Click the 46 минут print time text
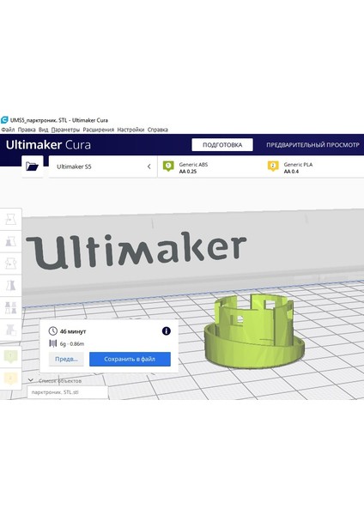 (73, 331)
